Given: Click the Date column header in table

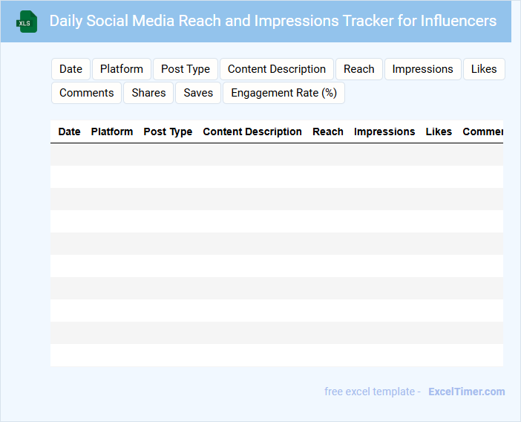Looking at the screenshot, I should 69,132.
